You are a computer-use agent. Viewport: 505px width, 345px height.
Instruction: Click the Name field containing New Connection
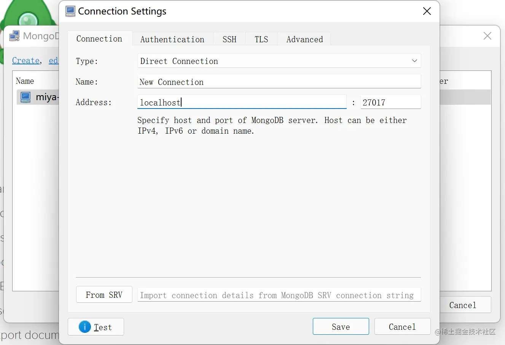coord(279,81)
